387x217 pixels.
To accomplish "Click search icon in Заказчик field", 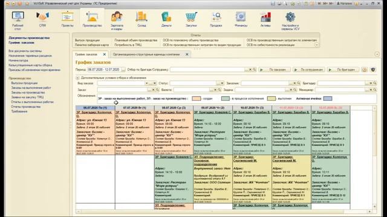I will point(298,83).
